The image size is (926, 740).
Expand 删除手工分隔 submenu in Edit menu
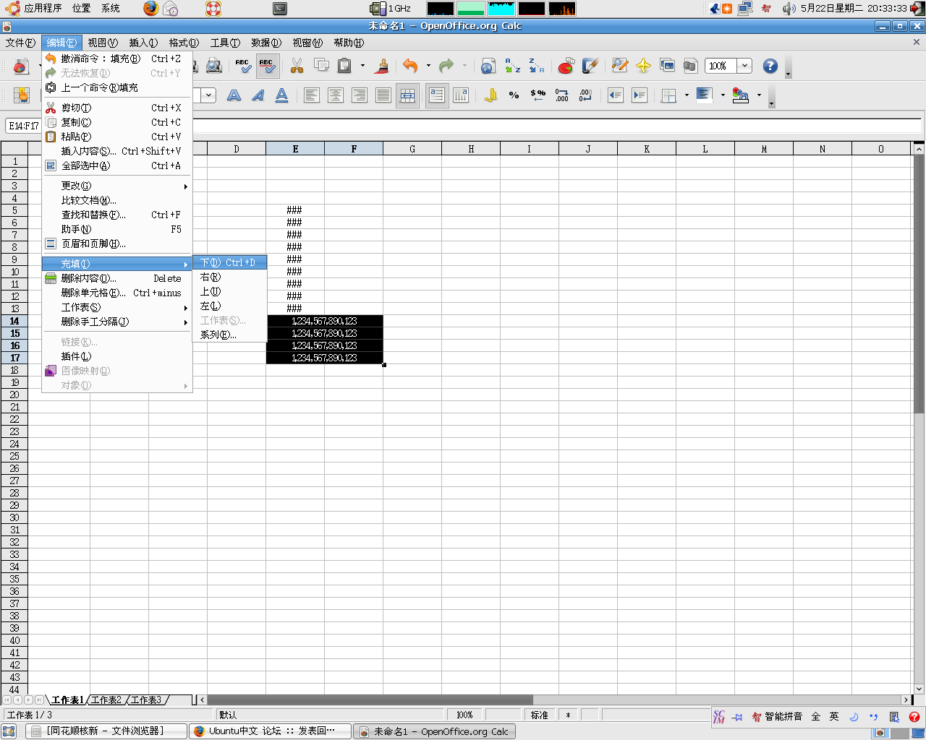click(x=116, y=322)
